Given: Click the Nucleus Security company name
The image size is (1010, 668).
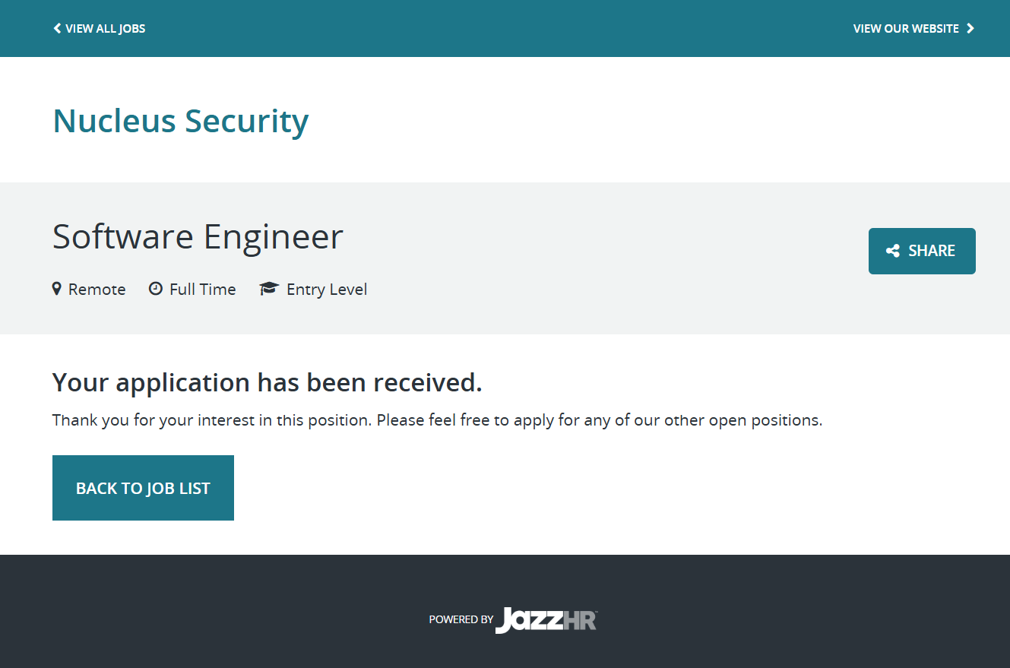Looking at the screenshot, I should [x=181, y=121].
